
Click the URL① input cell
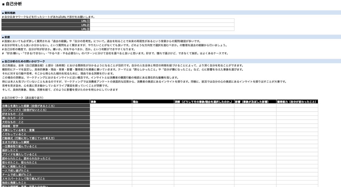(x=162, y=21)
